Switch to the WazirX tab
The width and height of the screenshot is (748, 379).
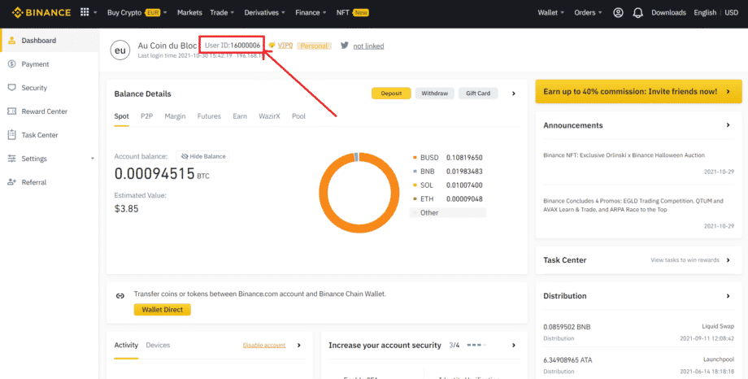[270, 116]
